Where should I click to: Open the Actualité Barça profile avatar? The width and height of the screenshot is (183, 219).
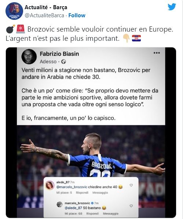[x=14, y=11]
